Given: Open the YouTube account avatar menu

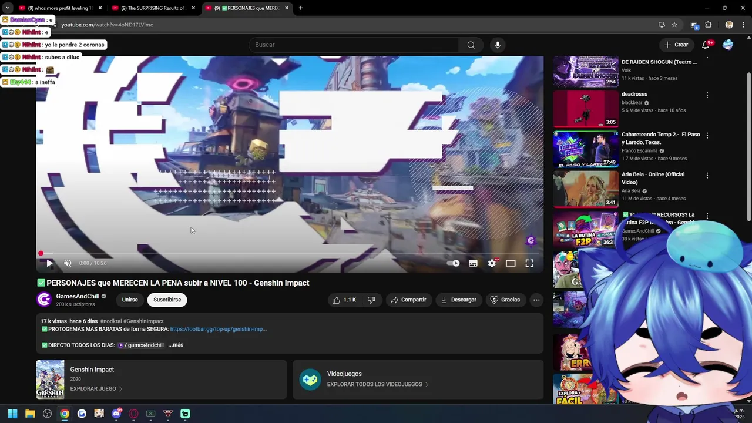Looking at the screenshot, I should click(x=728, y=45).
